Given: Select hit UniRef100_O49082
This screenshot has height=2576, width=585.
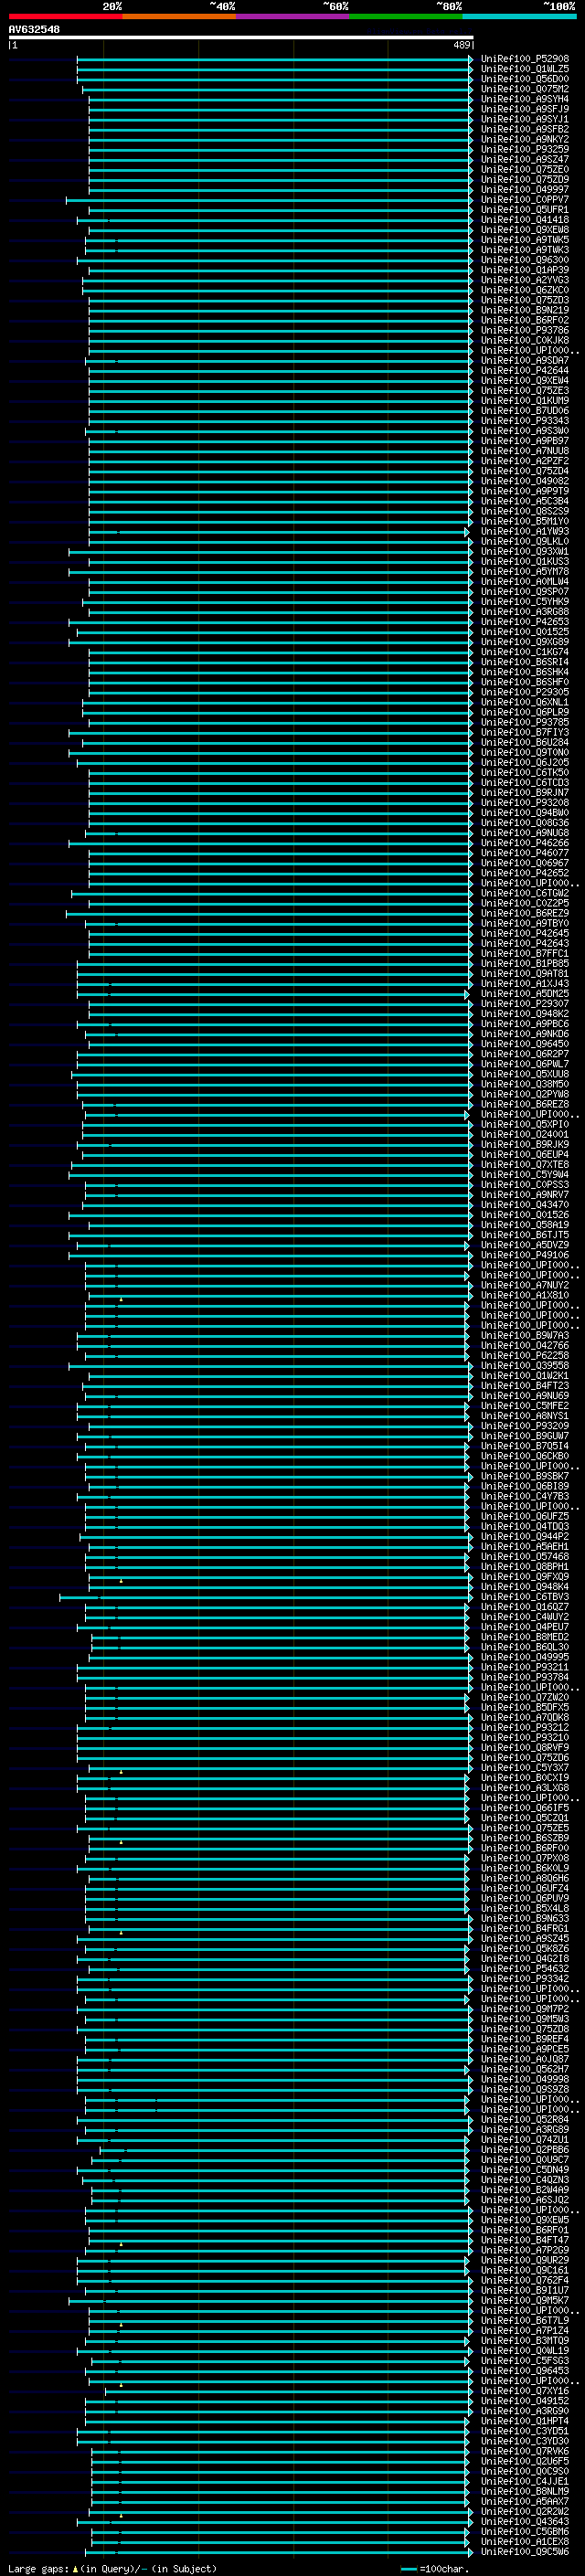Looking at the screenshot, I should (x=524, y=481).
